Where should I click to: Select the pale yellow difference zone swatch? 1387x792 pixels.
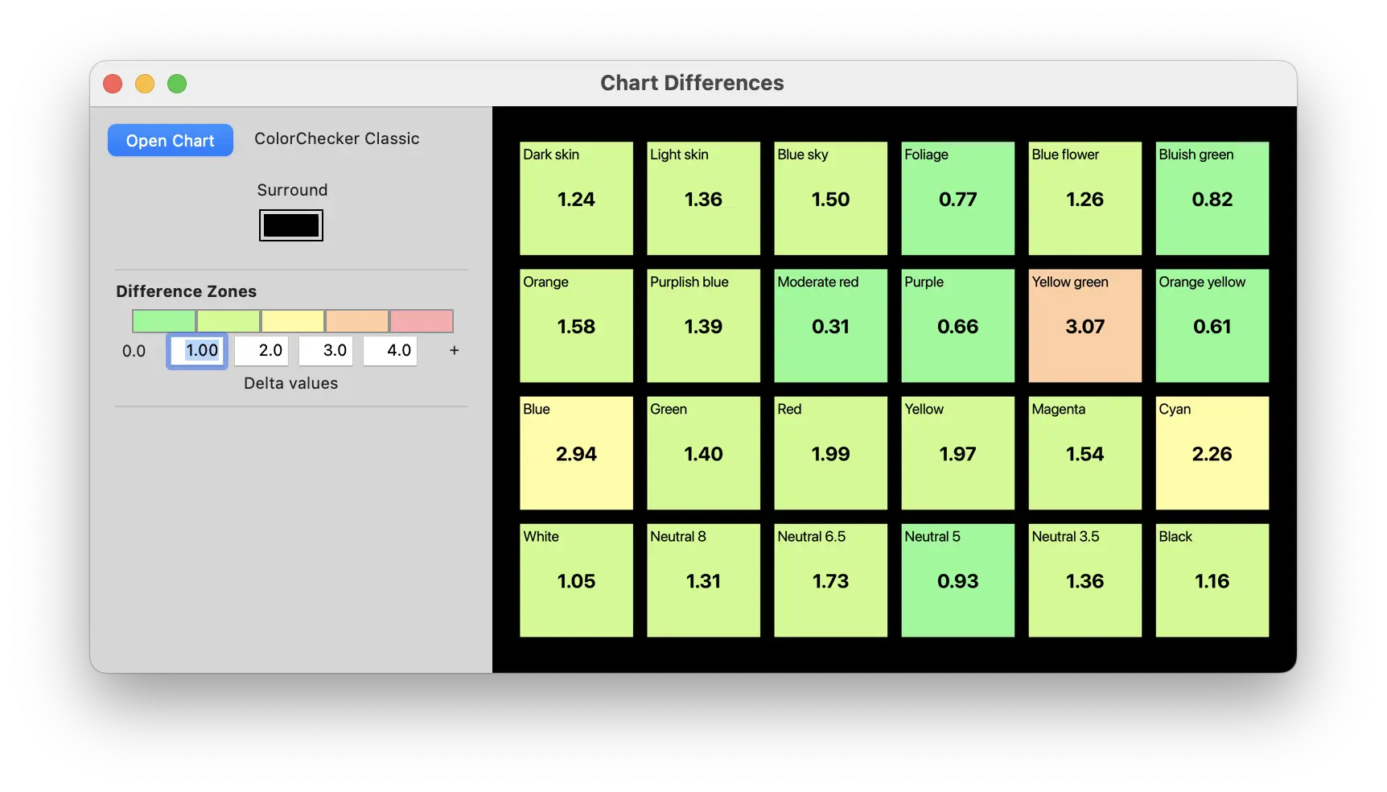click(x=293, y=321)
